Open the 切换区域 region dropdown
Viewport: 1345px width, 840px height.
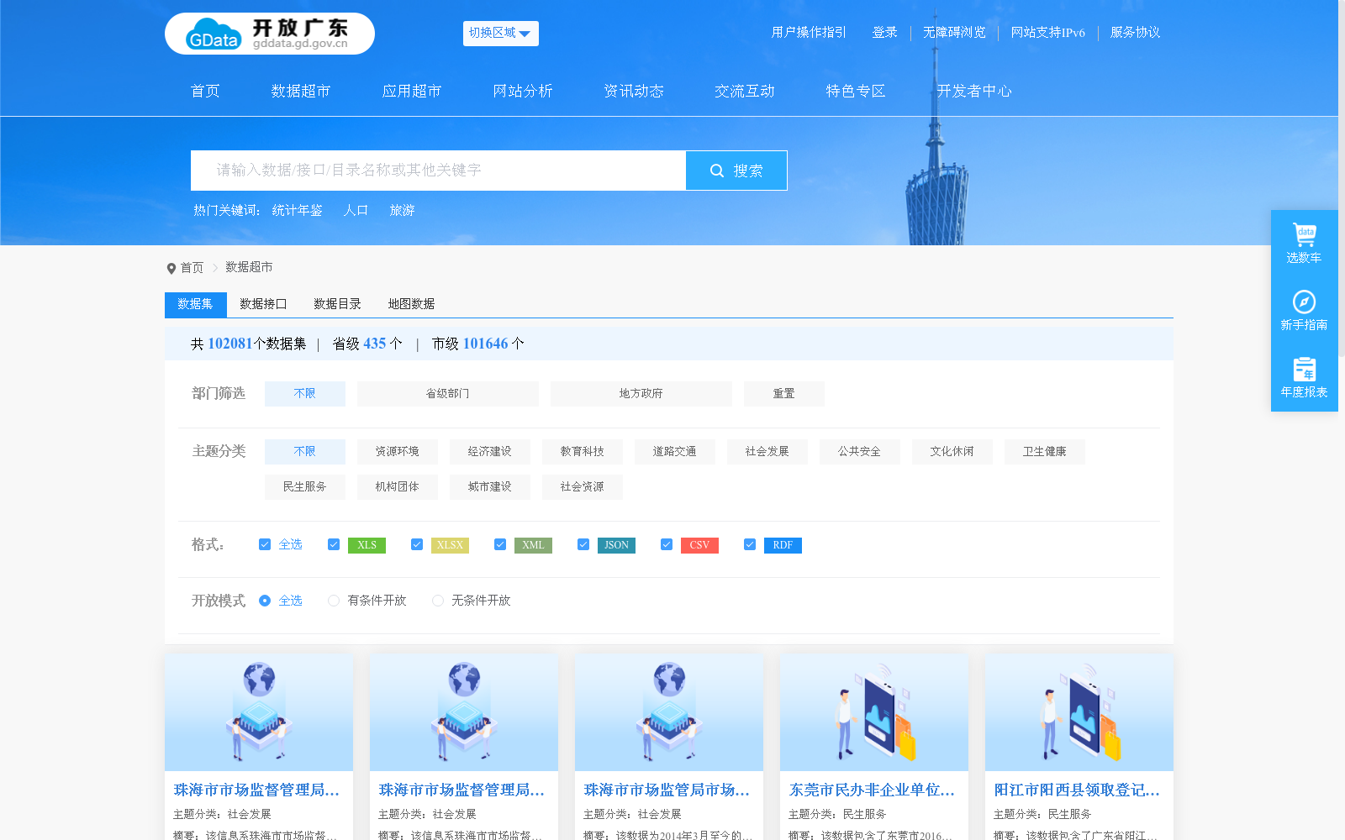tap(500, 34)
